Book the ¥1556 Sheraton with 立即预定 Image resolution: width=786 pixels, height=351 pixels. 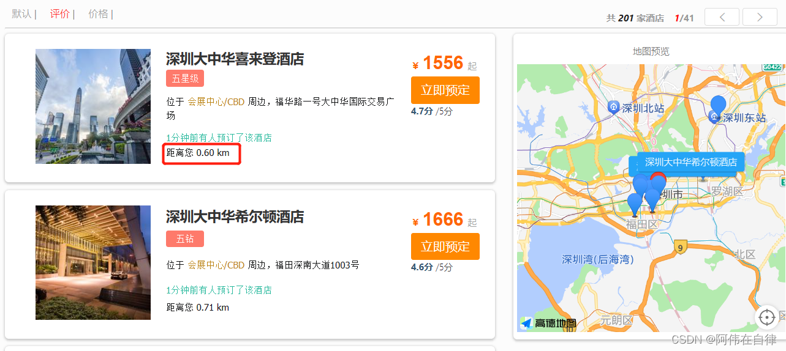445,91
